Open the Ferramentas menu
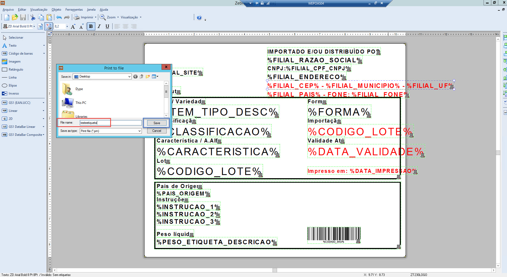 coord(74,10)
